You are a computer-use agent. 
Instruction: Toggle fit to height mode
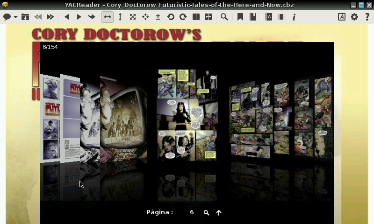point(120,17)
